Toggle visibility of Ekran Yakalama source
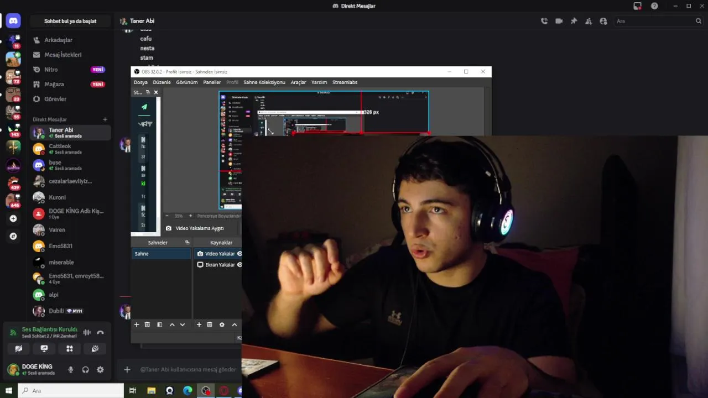This screenshot has height=398, width=708. pos(240,265)
